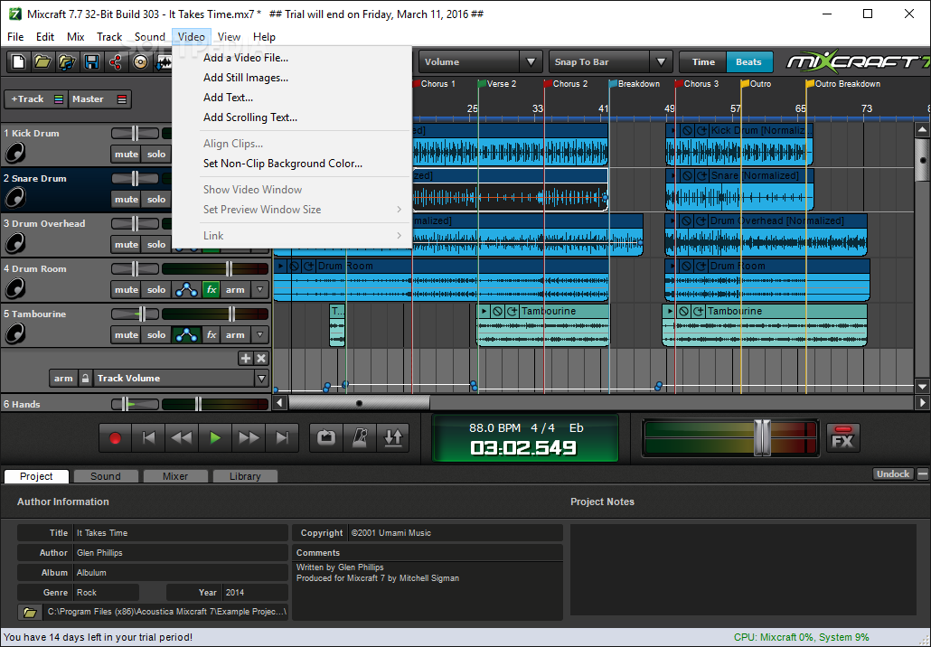Open the master FX button next to the master volume
Screen dimensions: 931x647
click(x=843, y=438)
